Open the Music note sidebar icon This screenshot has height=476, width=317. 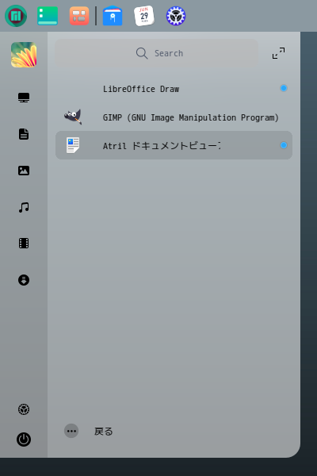pos(24,207)
